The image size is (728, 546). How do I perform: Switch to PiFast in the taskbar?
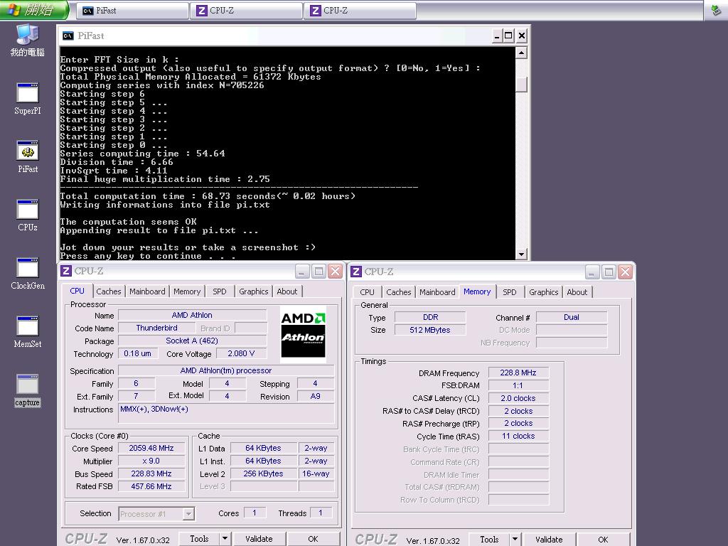[132, 11]
